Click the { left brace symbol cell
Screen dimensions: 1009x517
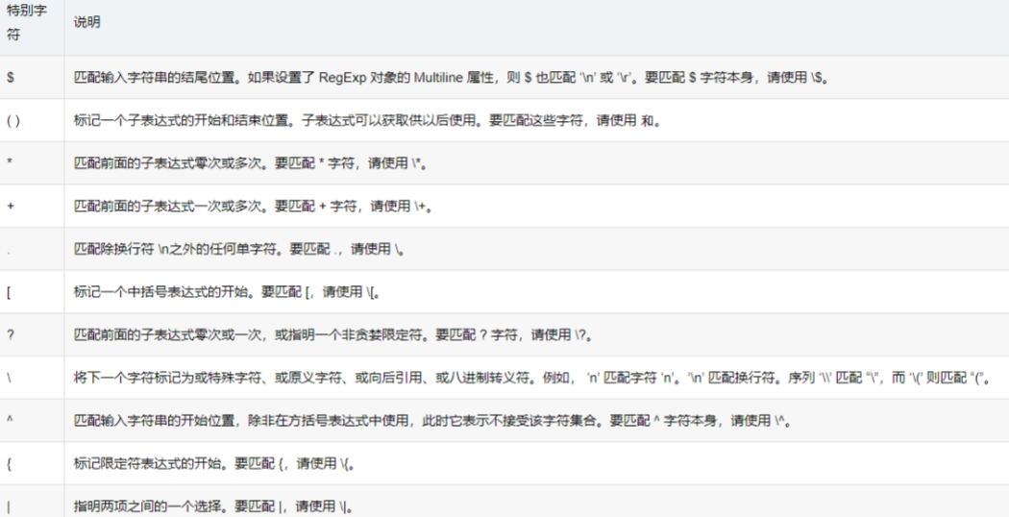(10, 464)
